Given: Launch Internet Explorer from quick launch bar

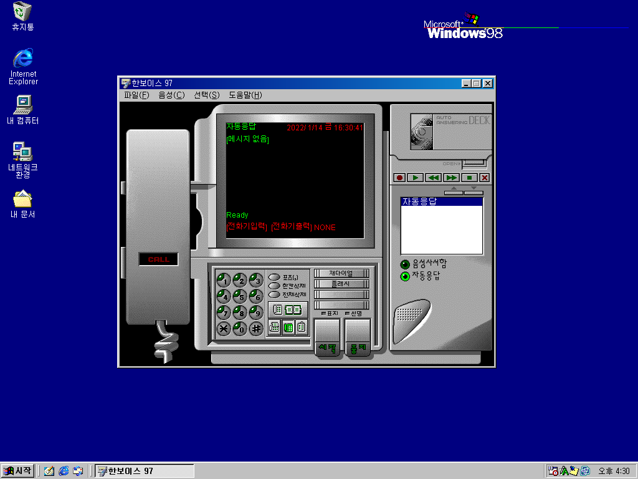Looking at the screenshot, I should [64, 472].
